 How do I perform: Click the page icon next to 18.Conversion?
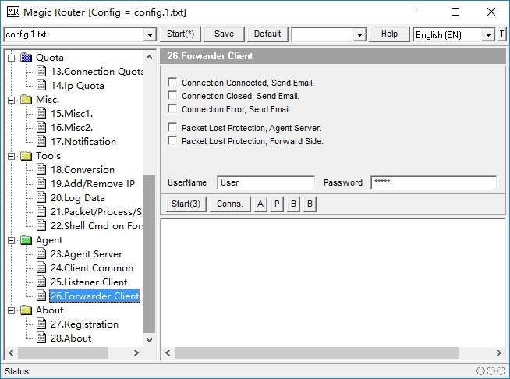[41, 169]
